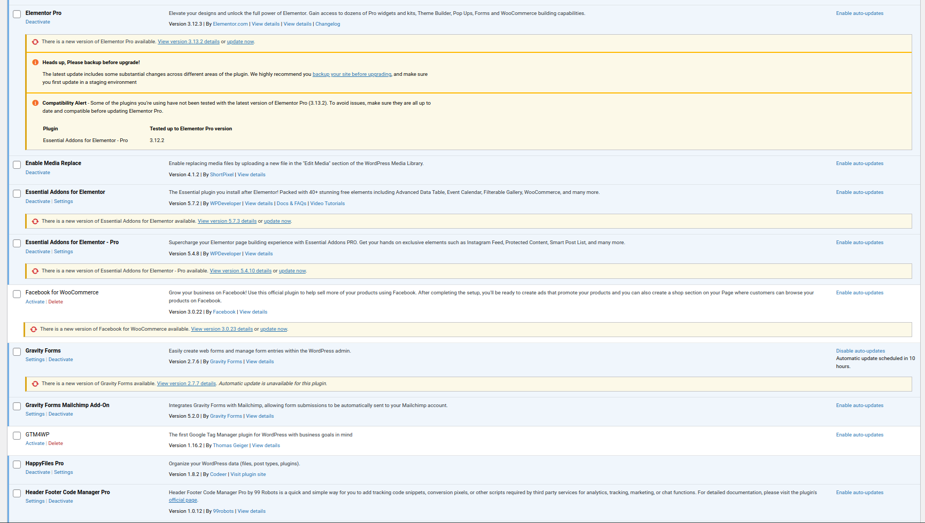Activate the Facebook for WooCommerce plugin
925x523 pixels.
pyautogui.click(x=35, y=302)
